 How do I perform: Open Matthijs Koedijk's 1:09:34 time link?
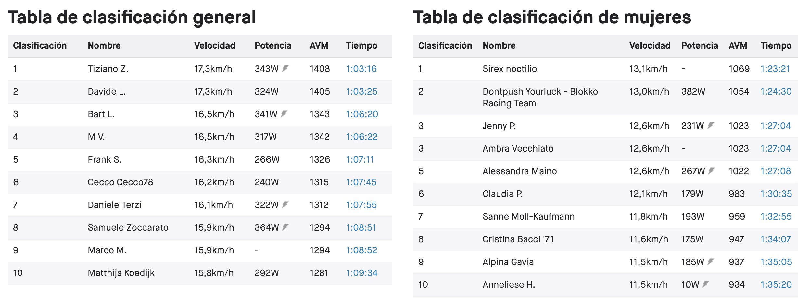click(361, 273)
